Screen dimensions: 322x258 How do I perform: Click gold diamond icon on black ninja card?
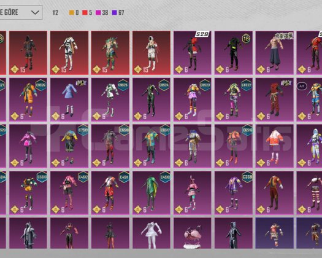point(15,69)
